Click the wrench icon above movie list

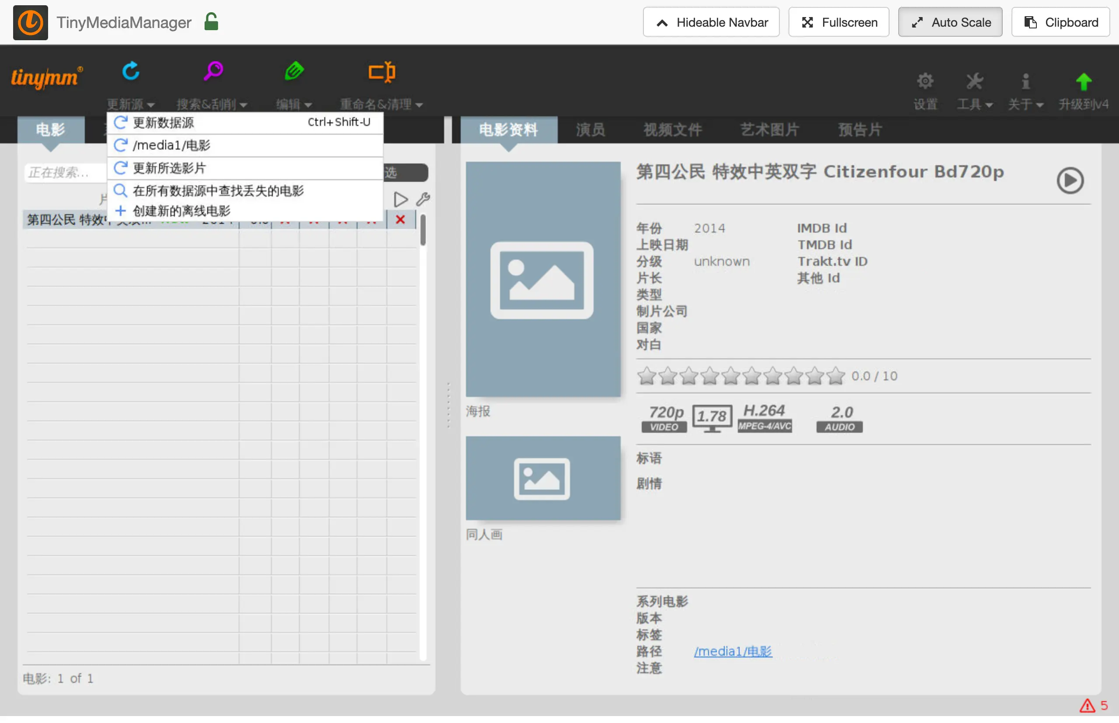pos(423,199)
